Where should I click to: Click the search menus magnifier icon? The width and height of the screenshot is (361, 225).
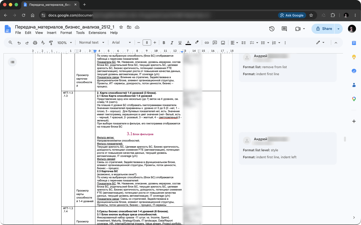(x=11, y=42)
